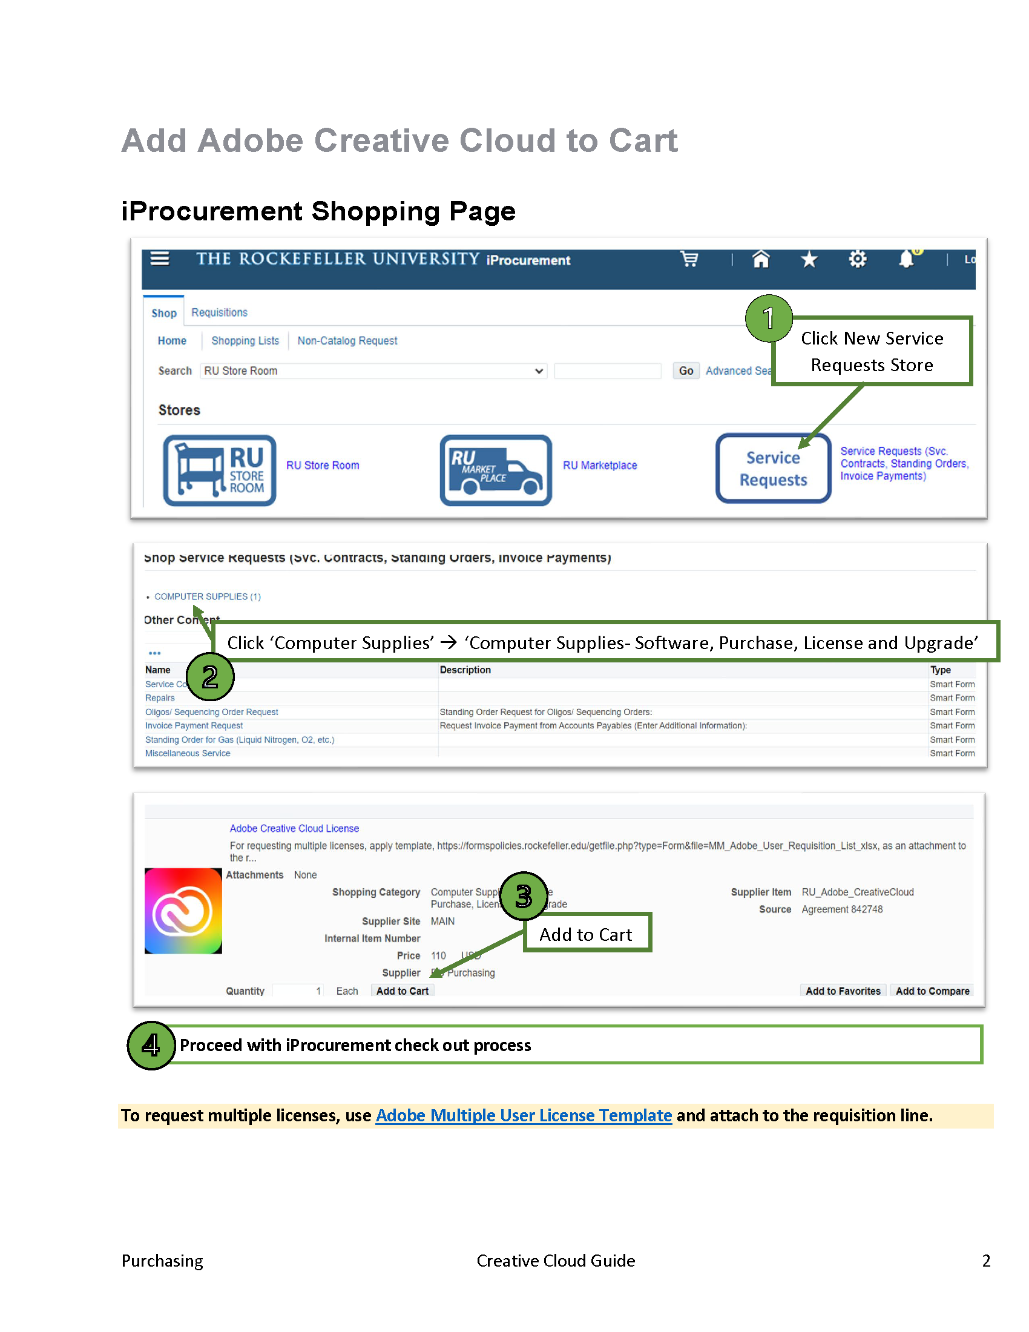Click Add to Favorites button
1029x1332 pixels.
pyautogui.click(x=843, y=991)
